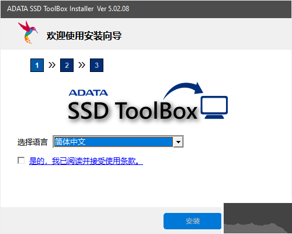Click the 简体中文 language combo box
The height and width of the screenshot is (234, 292).
[118, 142]
